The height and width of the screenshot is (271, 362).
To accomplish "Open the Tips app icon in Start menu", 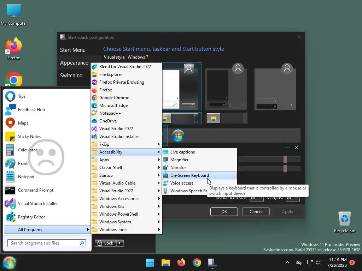I will point(10,96).
